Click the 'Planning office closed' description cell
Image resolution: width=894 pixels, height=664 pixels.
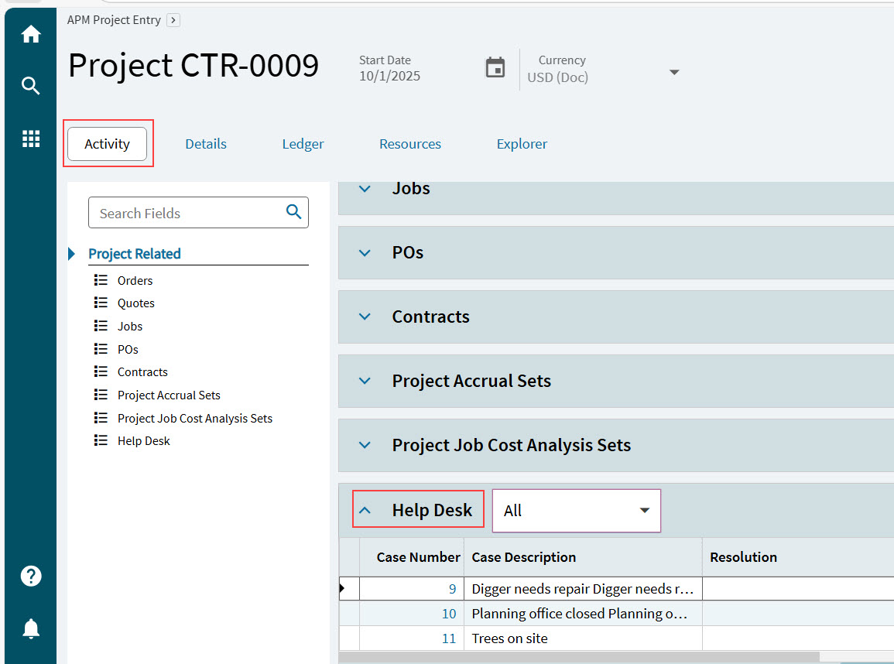(584, 614)
